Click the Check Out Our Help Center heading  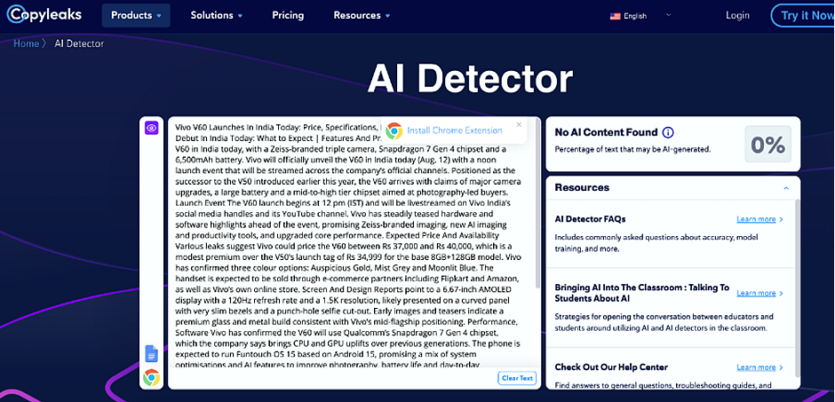pyautogui.click(x=611, y=367)
